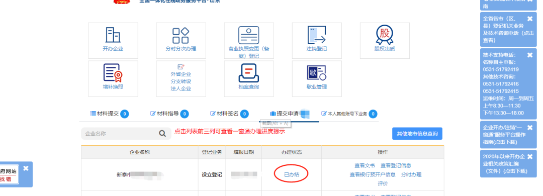Click the company name cell starting 新泰市

(140, 174)
